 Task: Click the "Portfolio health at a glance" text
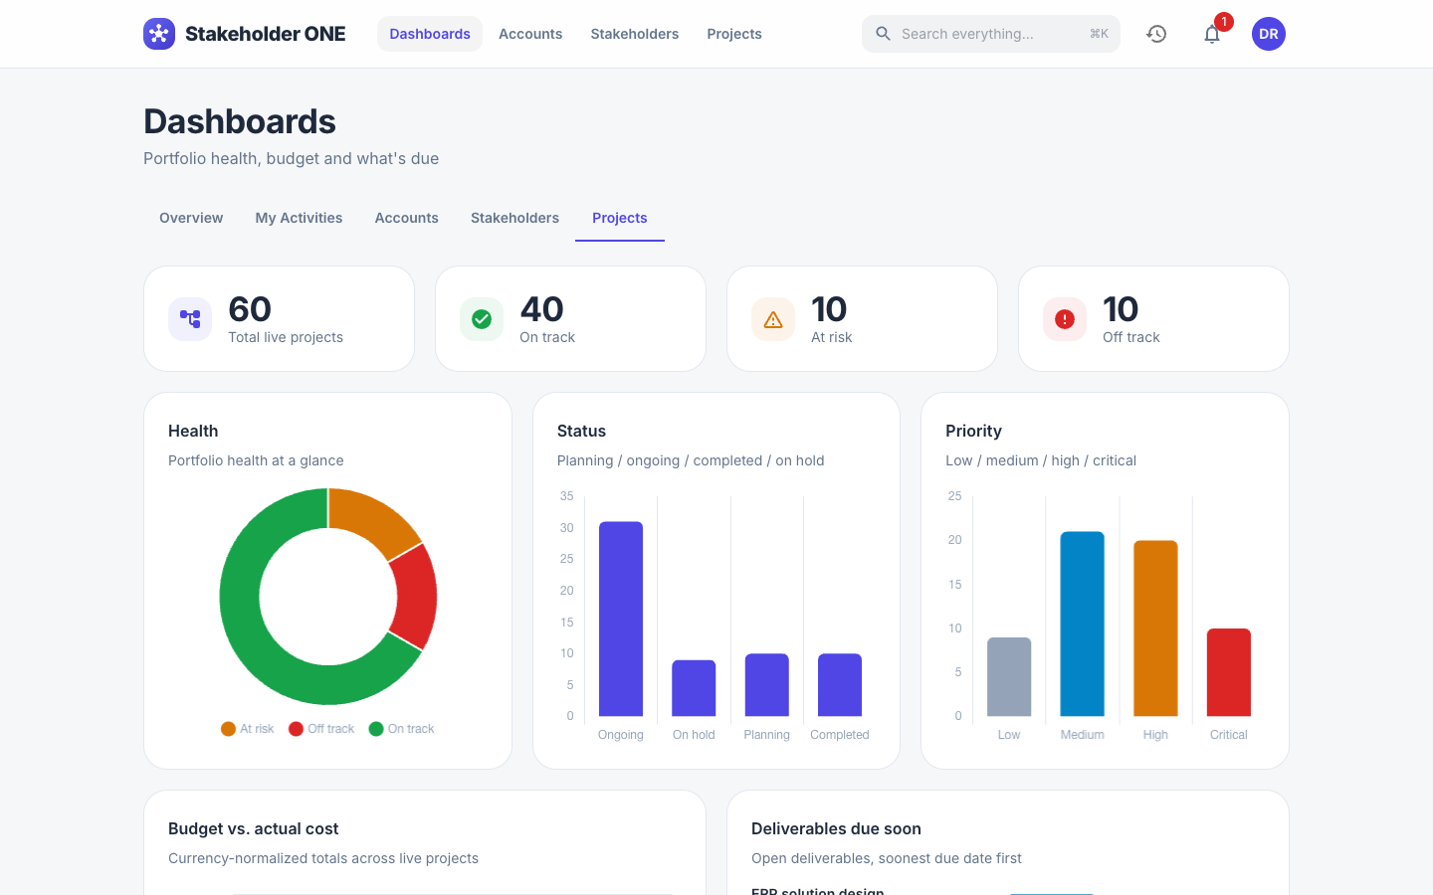(x=256, y=460)
